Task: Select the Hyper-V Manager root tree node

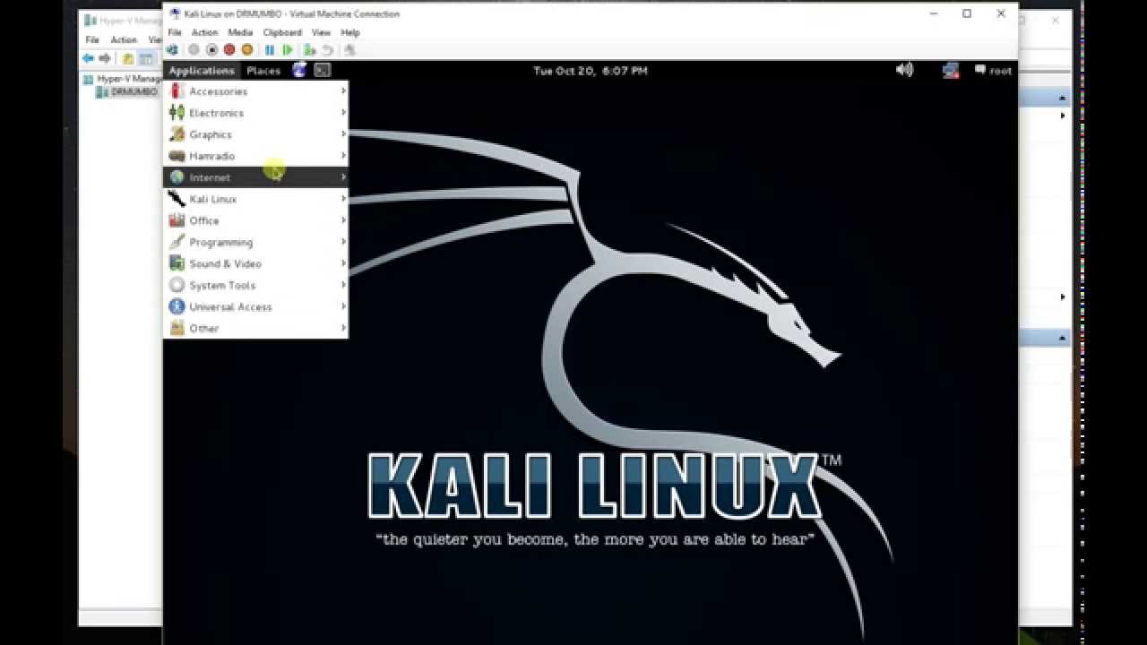Action: click(124, 79)
